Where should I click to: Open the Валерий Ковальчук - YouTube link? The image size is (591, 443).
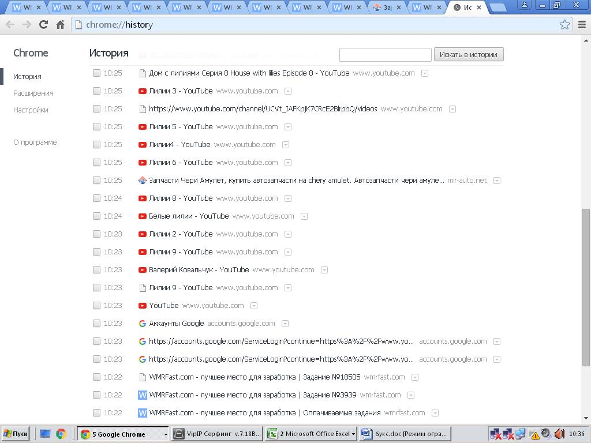[199, 270]
